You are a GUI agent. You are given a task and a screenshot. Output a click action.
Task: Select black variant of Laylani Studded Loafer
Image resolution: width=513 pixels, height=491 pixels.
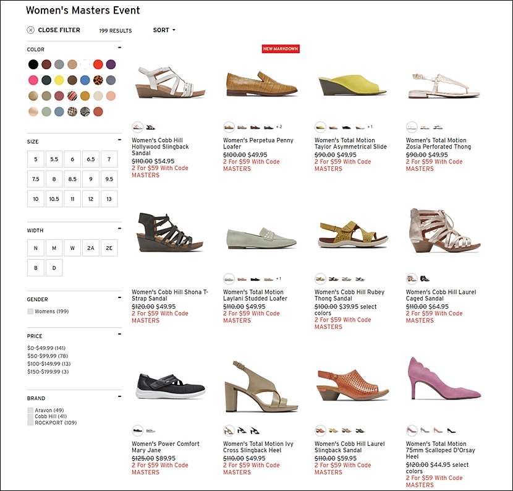255,280
